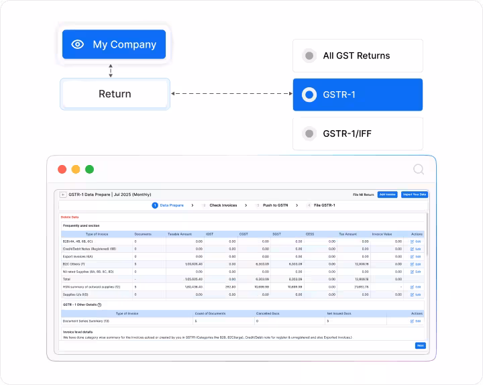Edit the Document Series Summary (13) row
Image resolution: width=483 pixels, height=385 pixels.
415,321
